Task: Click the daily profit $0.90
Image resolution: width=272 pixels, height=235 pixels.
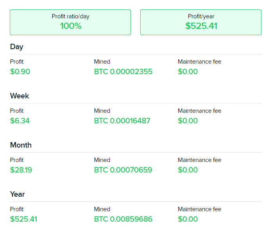Action: (x=20, y=71)
